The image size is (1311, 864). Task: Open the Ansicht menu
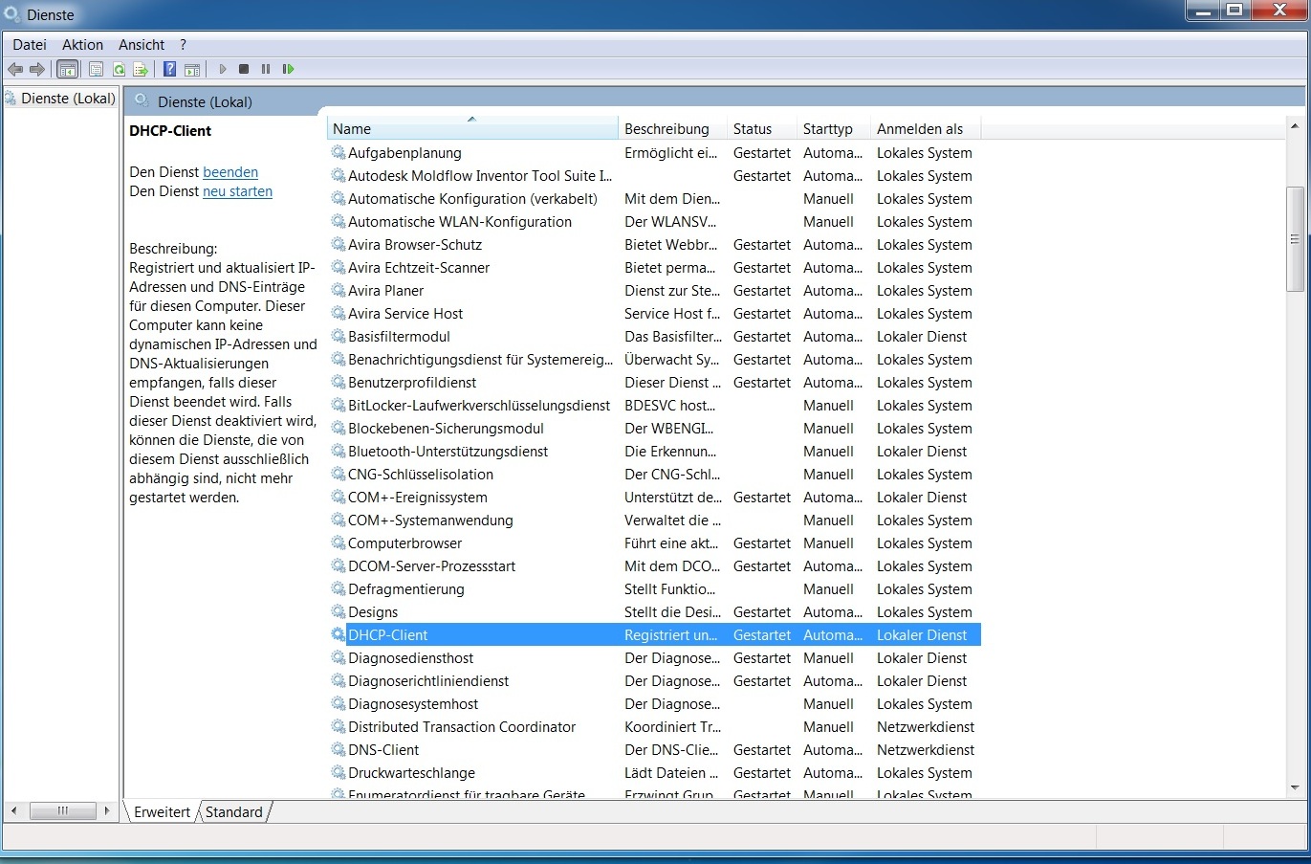coord(142,45)
